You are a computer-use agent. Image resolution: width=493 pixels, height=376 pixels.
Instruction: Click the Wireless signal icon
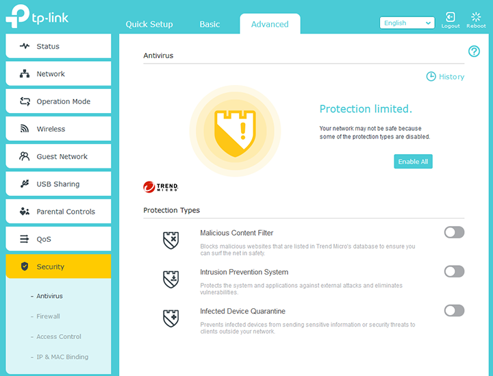tap(25, 129)
